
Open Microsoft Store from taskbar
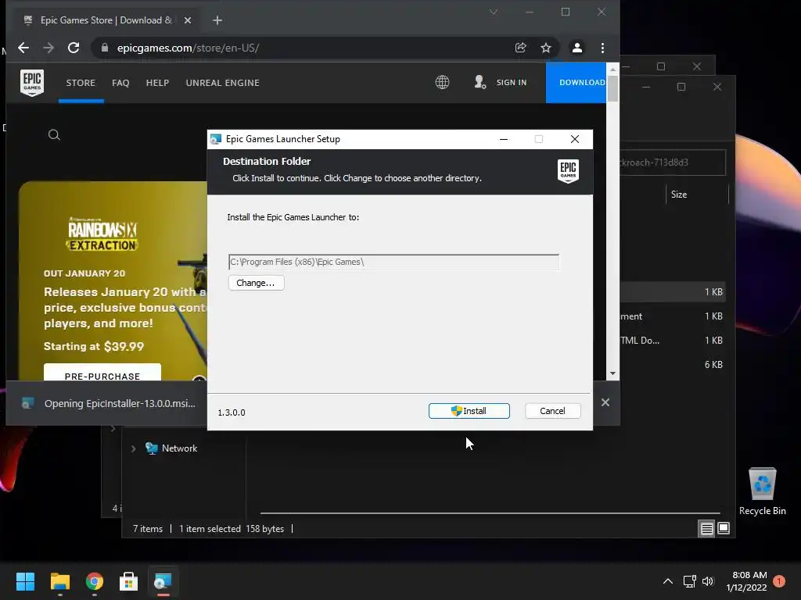pyautogui.click(x=129, y=581)
